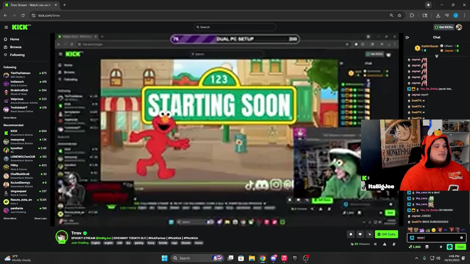
Task: Go back to previous page
Action: [x=5, y=15]
